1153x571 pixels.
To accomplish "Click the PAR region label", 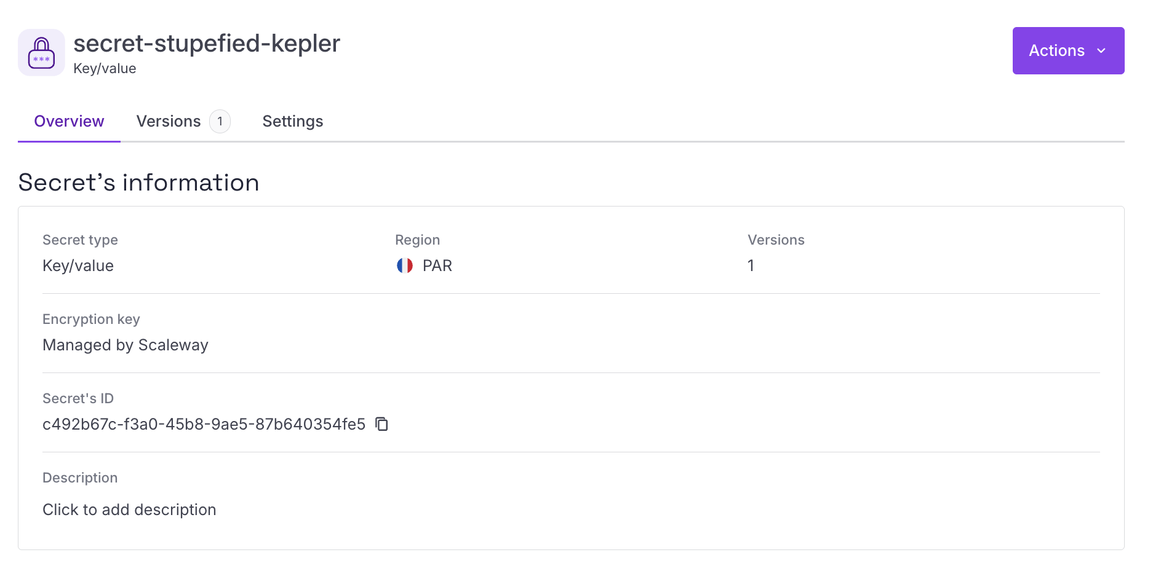I will pyautogui.click(x=437, y=266).
